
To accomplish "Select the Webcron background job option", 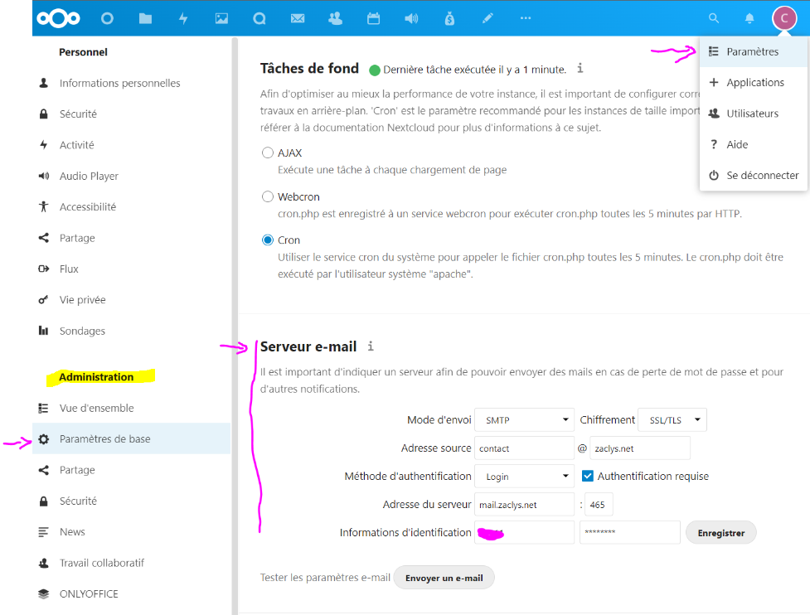I will 268,197.
